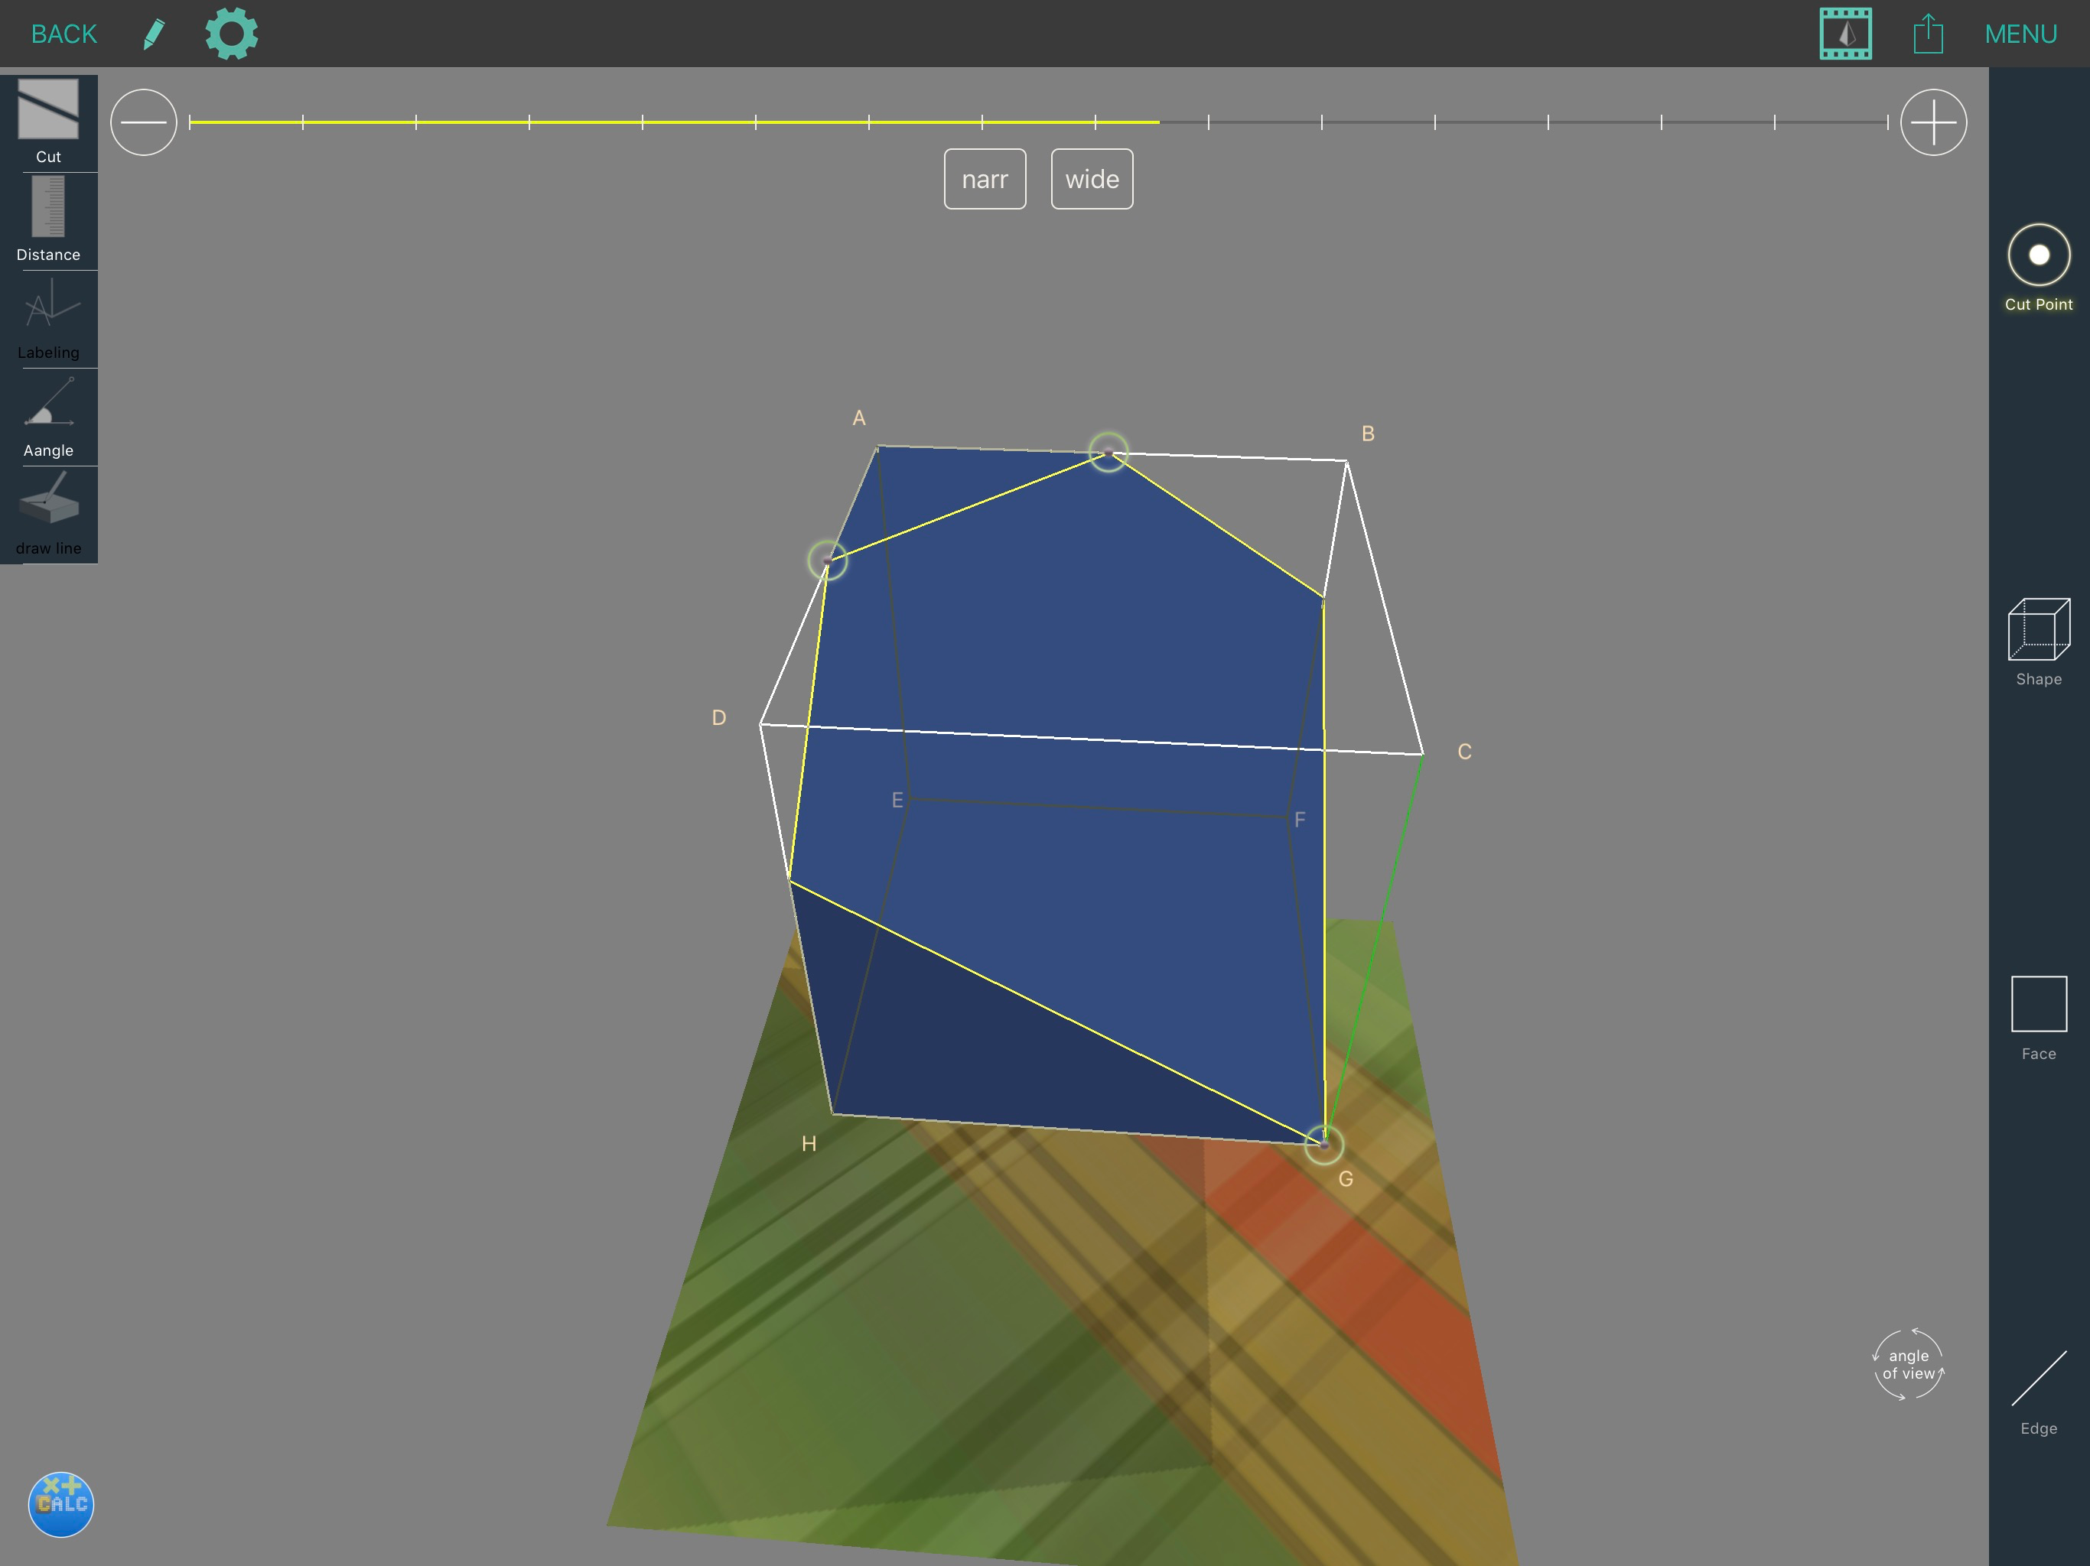Click vertex label E
The image size is (2090, 1566).
[897, 800]
